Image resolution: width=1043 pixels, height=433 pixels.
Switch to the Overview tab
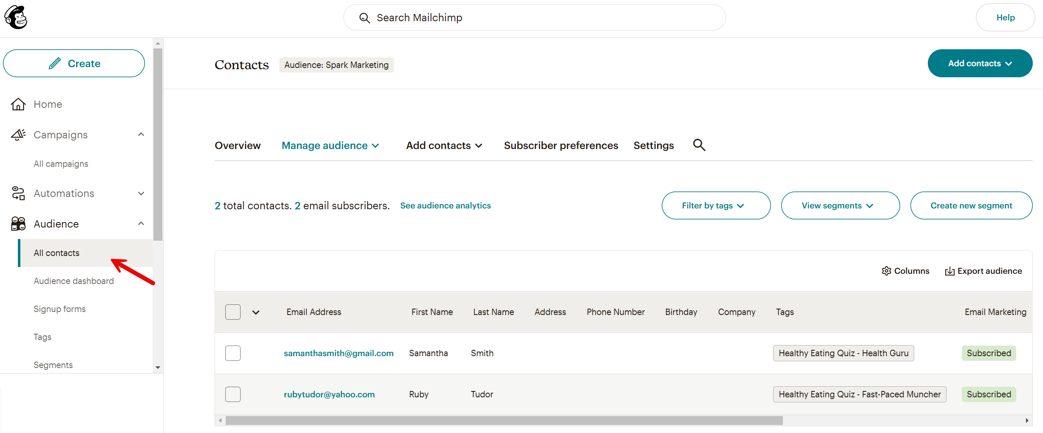click(238, 145)
